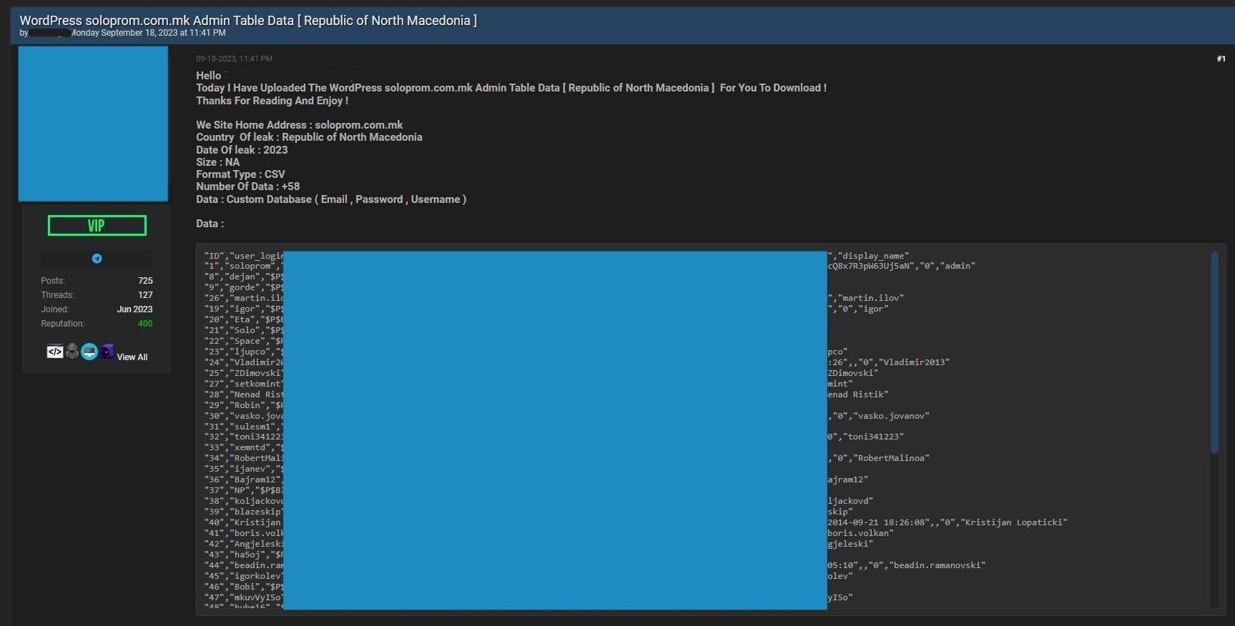
Task: Open the Telegram contact icon
Action: [x=97, y=259]
